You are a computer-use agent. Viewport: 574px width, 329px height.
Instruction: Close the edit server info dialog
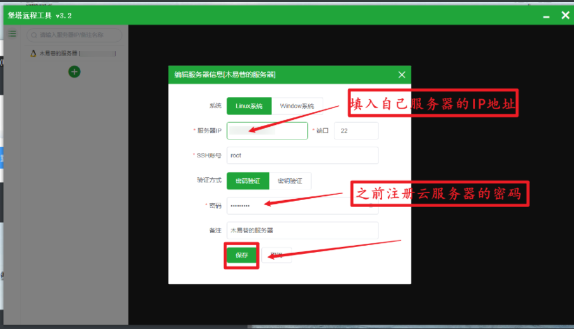[402, 75]
